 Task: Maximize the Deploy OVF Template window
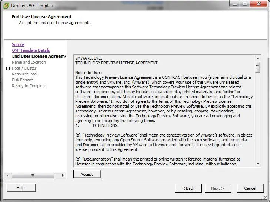245,4
